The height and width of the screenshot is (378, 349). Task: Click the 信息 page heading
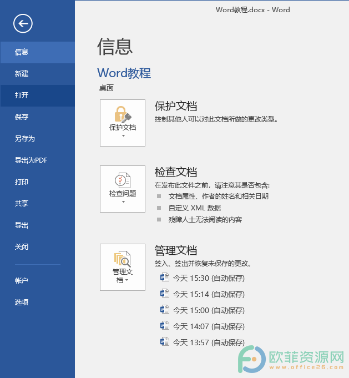click(115, 47)
